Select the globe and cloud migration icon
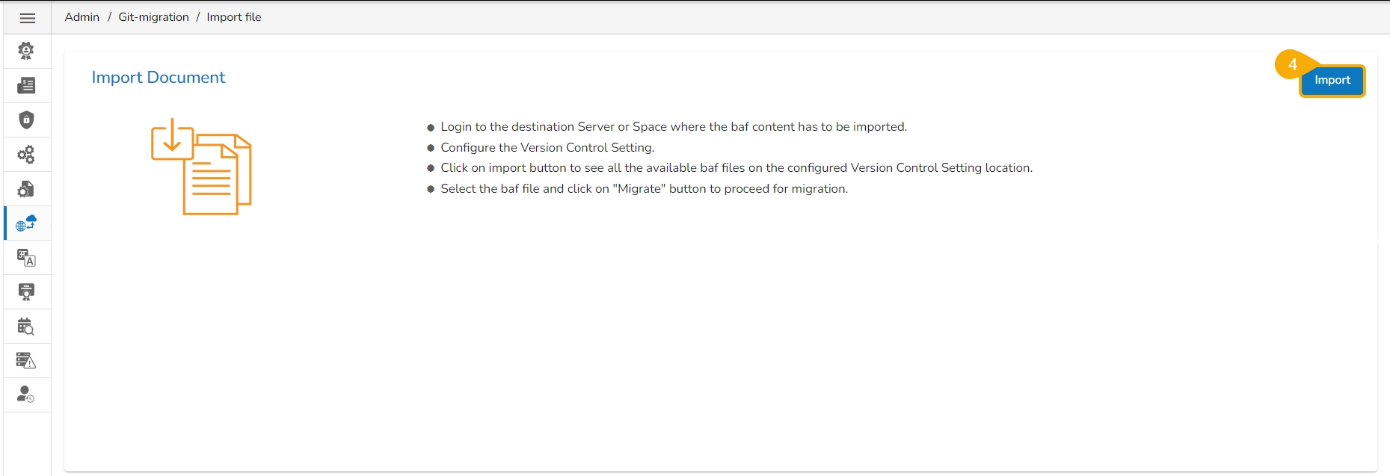1390x476 pixels. (26, 223)
